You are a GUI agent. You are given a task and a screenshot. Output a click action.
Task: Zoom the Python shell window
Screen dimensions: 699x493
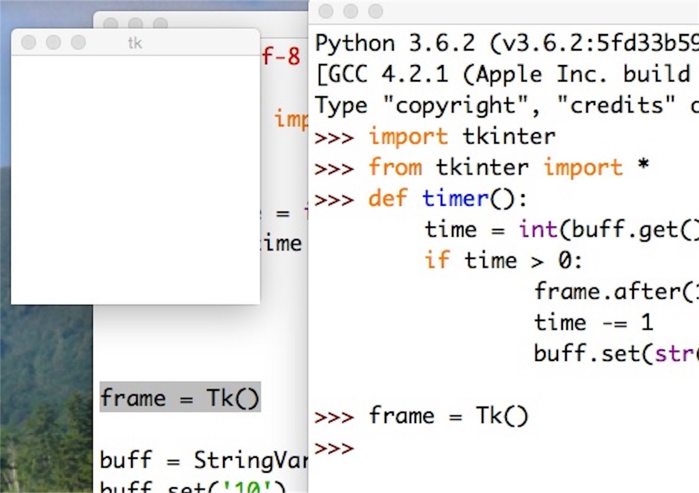(376, 11)
